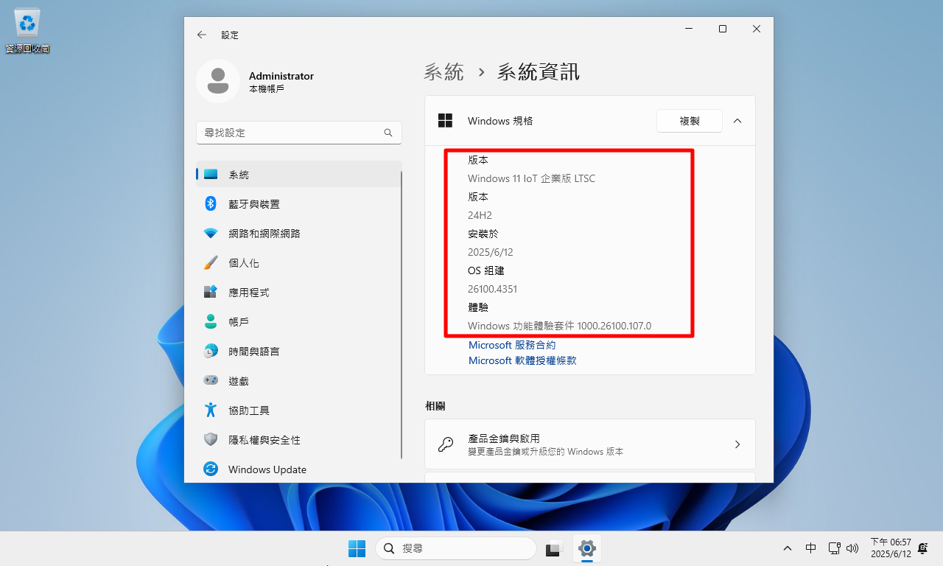Click the OS 組建 label
The height and width of the screenshot is (566, 943).
(486, 270)
